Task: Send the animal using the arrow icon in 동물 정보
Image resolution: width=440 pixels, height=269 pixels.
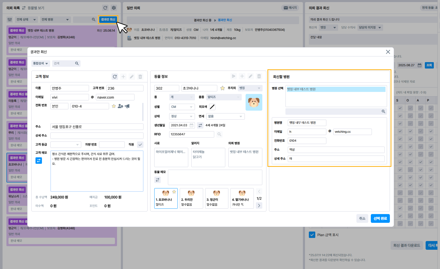Action: (x=234, y=76)
